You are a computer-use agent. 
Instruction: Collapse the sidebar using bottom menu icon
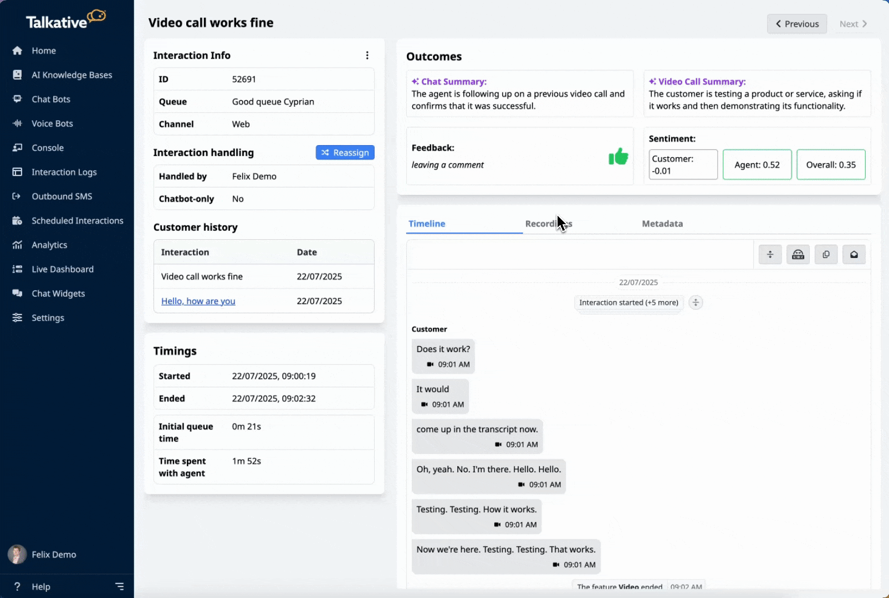(x=119, y=586)
